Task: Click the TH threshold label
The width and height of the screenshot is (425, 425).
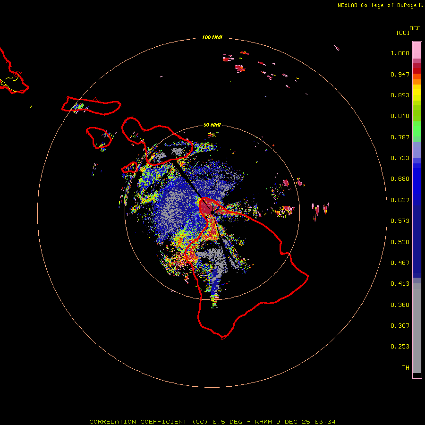Action: [406, 368]
